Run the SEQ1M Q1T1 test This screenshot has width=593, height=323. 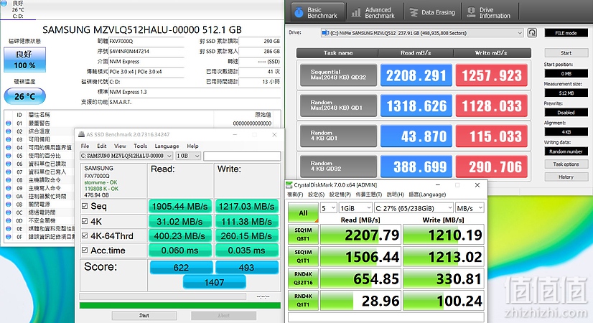tap(303, 256)
